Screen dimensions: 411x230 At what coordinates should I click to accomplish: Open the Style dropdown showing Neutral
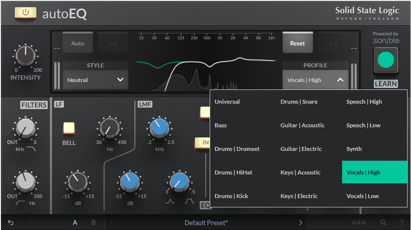[95, 80]
